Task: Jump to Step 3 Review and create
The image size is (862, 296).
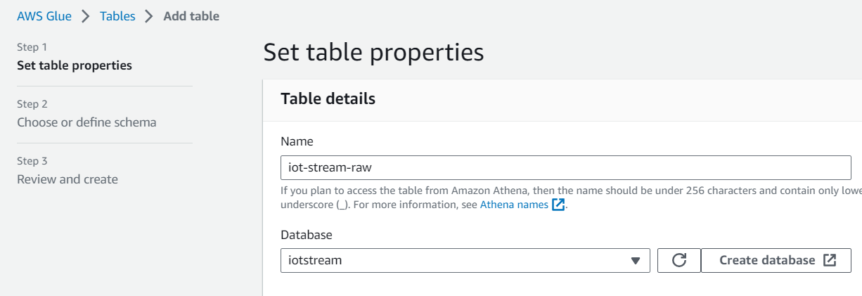Action: pyautogui.click(x=67, y=179)
